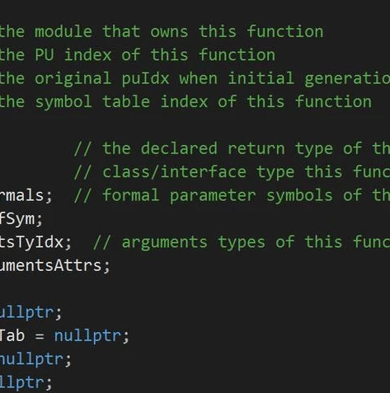Click 'PU' in the second comment line
Image resolution: width=390 pixels, height=393 pixels.
(45, 55)
